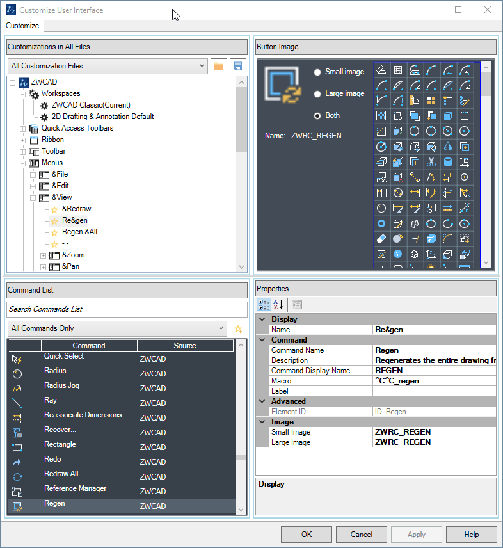This screenshot has width=503, height=548.
Task: Click the Command column header
Action: [x=89, y=346]
